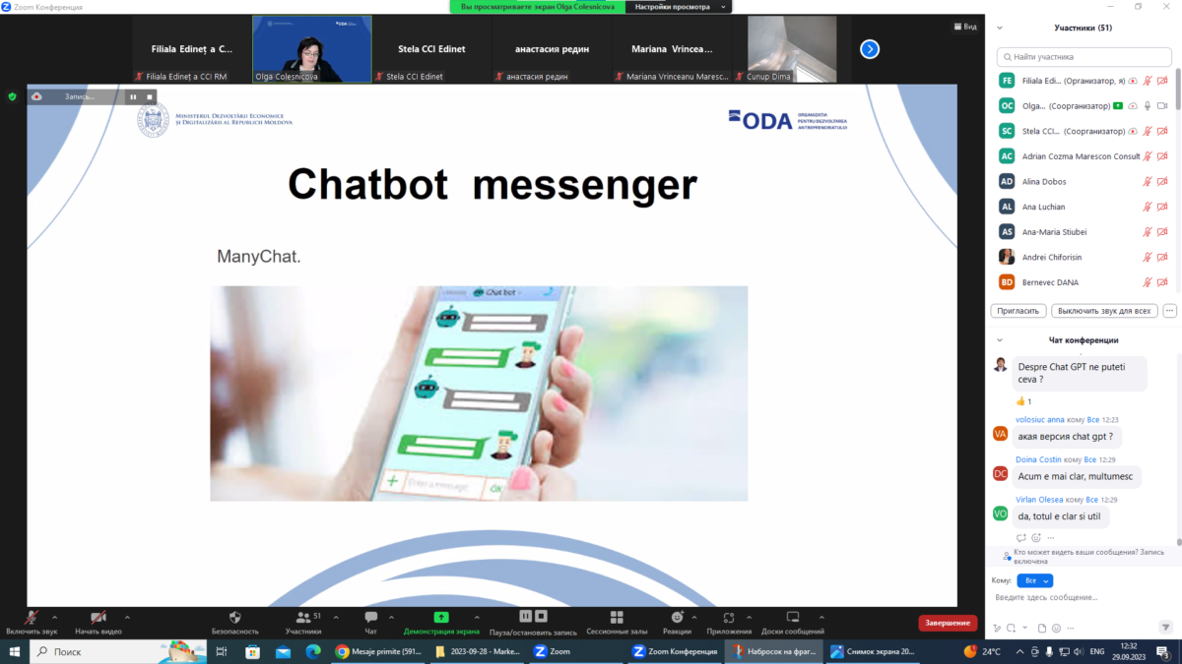Click the next arrow in video gallery strip

pos(870,48)
